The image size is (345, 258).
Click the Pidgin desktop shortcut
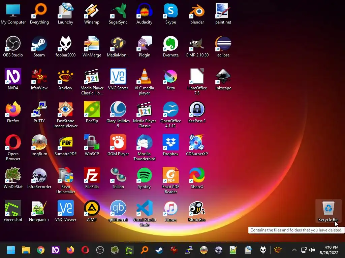[144, 46]
